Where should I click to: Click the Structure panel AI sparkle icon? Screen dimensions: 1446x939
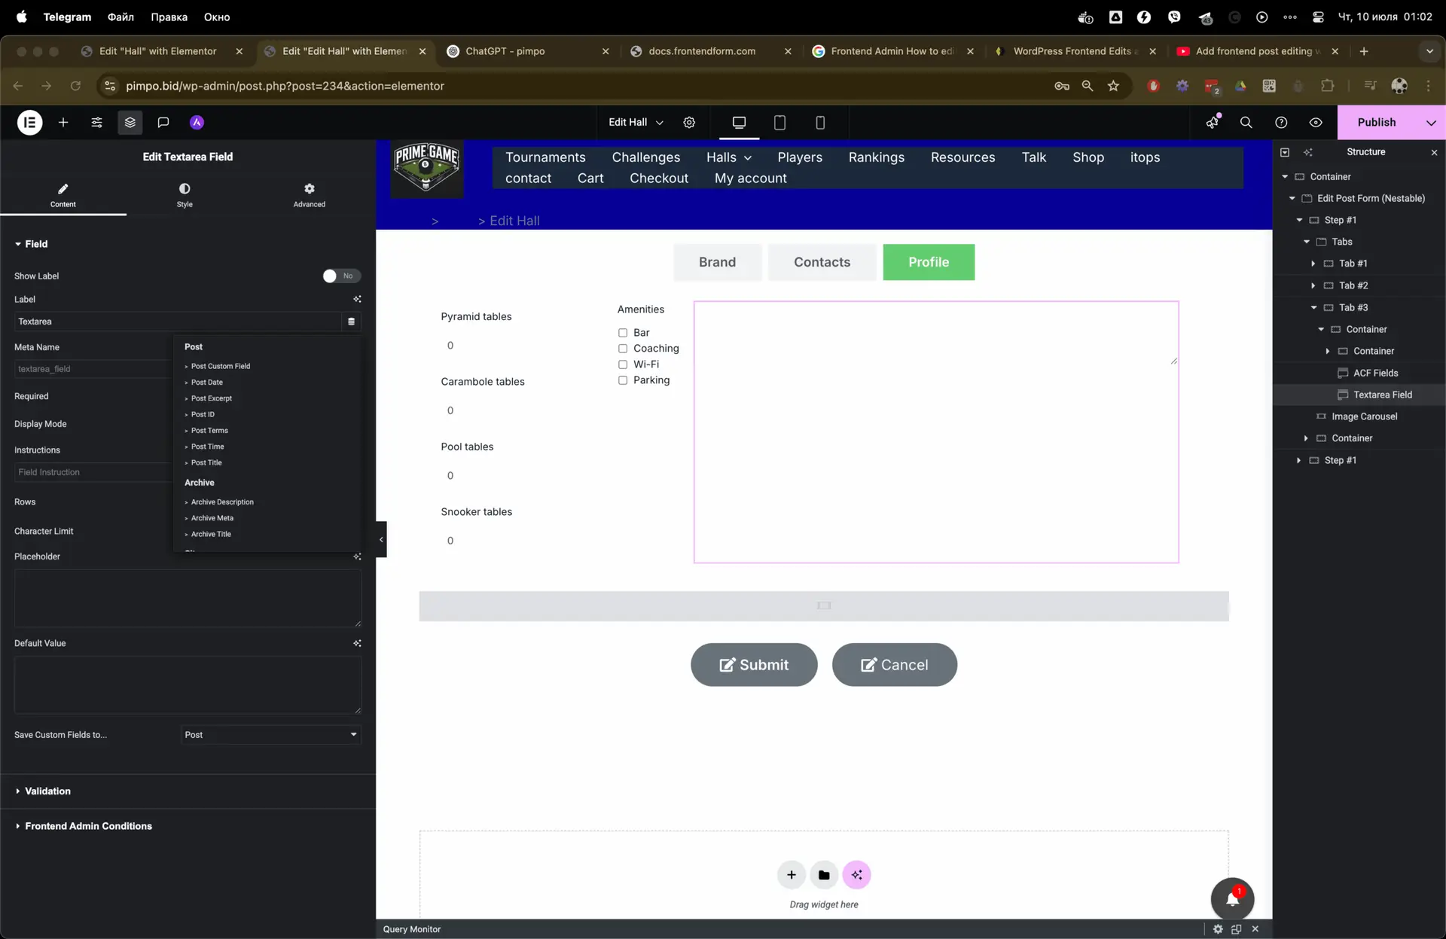(x=1307, y=152)
